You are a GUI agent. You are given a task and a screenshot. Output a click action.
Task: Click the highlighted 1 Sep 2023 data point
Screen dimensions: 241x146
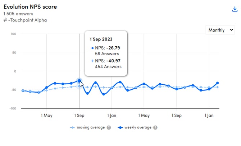(79, 81)
